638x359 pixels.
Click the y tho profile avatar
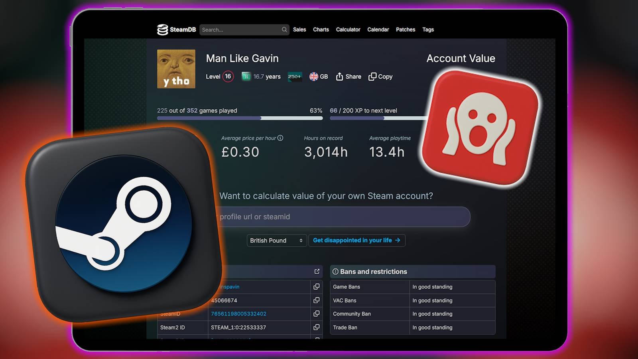176,69
